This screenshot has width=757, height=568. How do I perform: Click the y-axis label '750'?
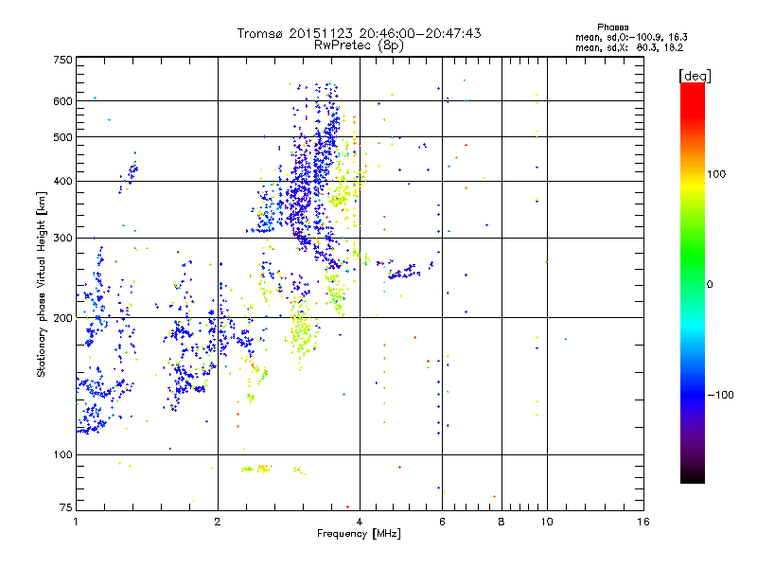pos(62,60)
